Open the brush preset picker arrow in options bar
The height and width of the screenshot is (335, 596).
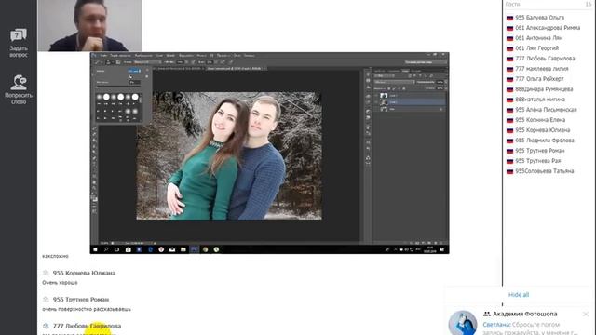114,62
